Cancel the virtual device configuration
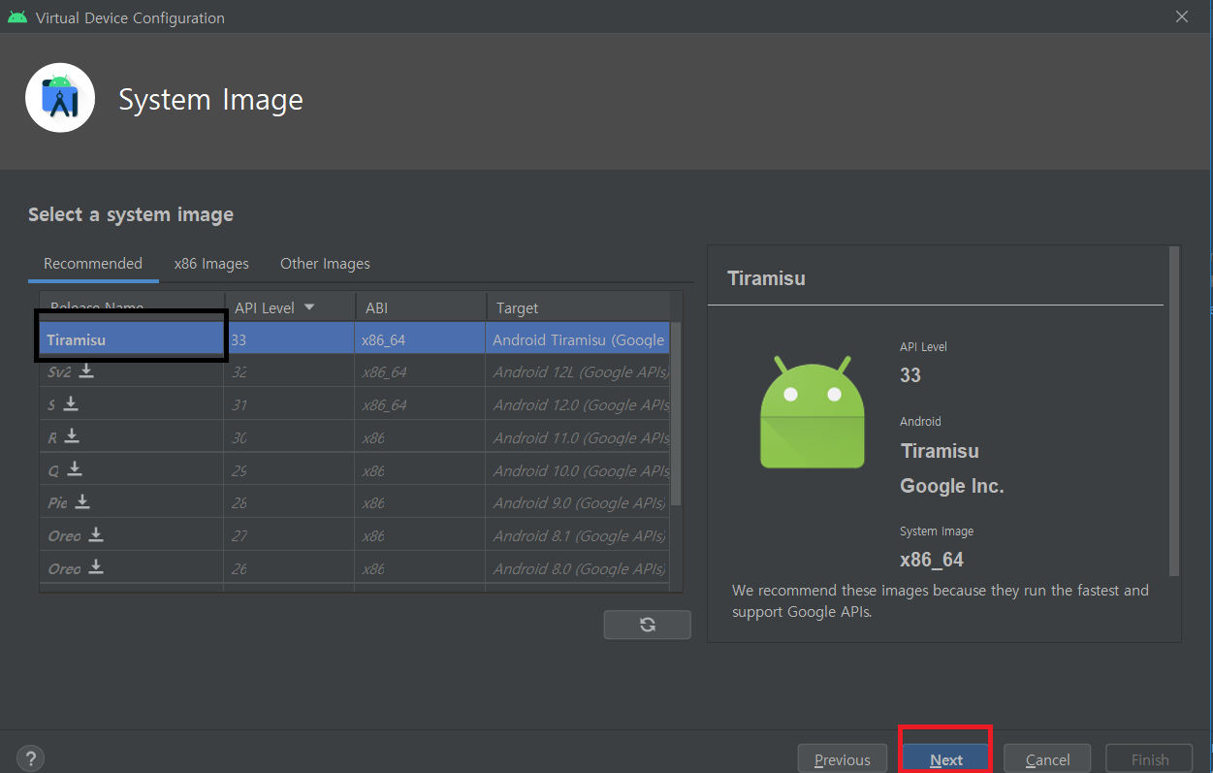Image resolution: width=1213 pixels, height=773 pixels. (x=1047, y=759)
